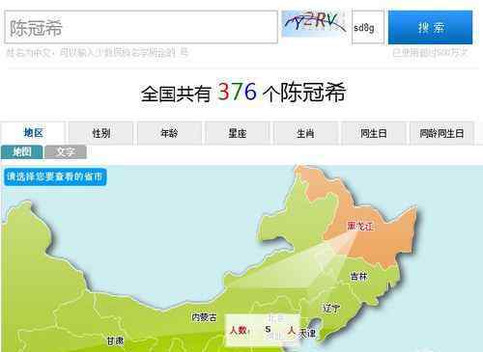
Task: Select the 同龄同生日 tab
Action: 441,133
